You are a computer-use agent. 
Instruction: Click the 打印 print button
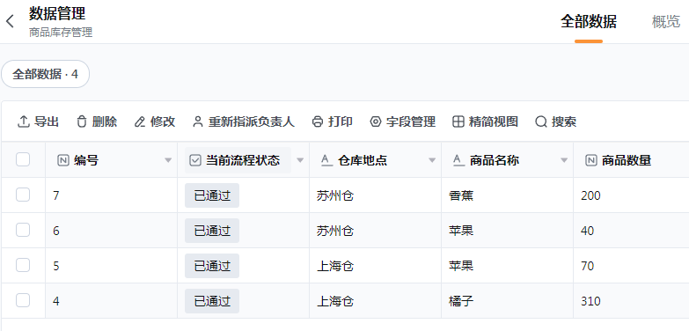(333, 121)
